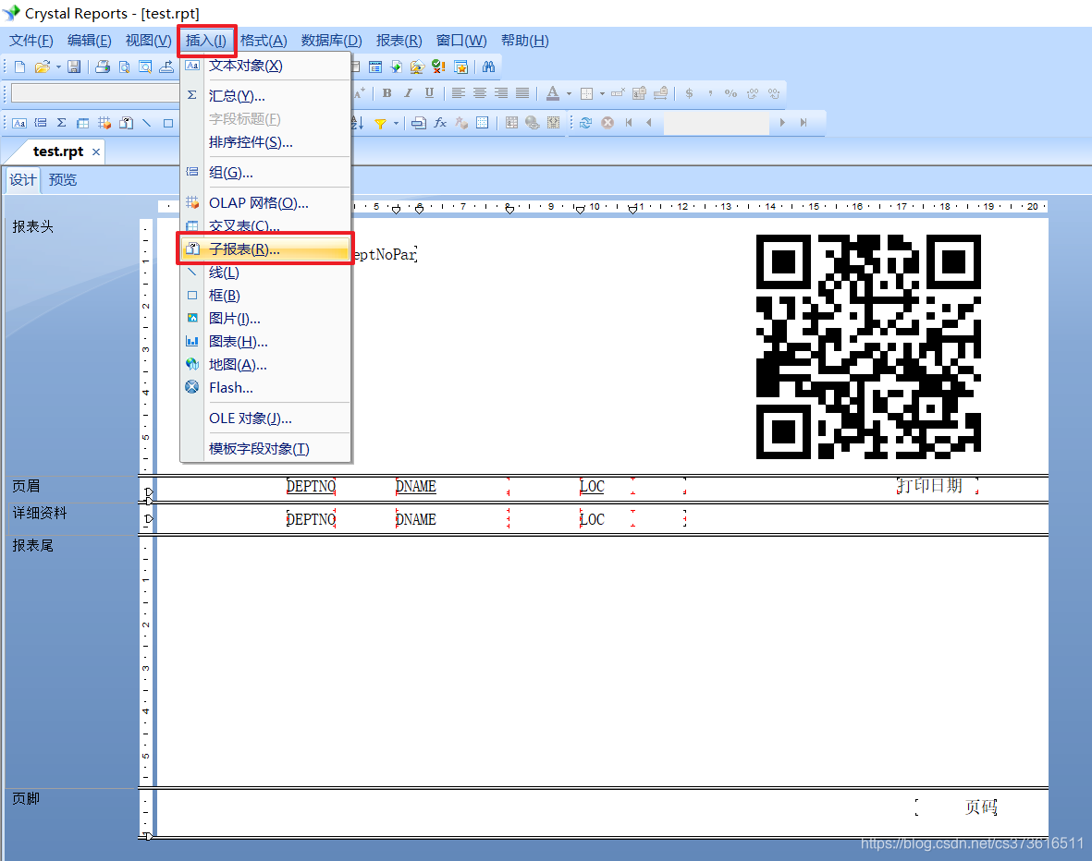Open the font color dropdown arrow
Image resolution: width=1092 pixels, height=861 pixels.
tap(569, 93)
